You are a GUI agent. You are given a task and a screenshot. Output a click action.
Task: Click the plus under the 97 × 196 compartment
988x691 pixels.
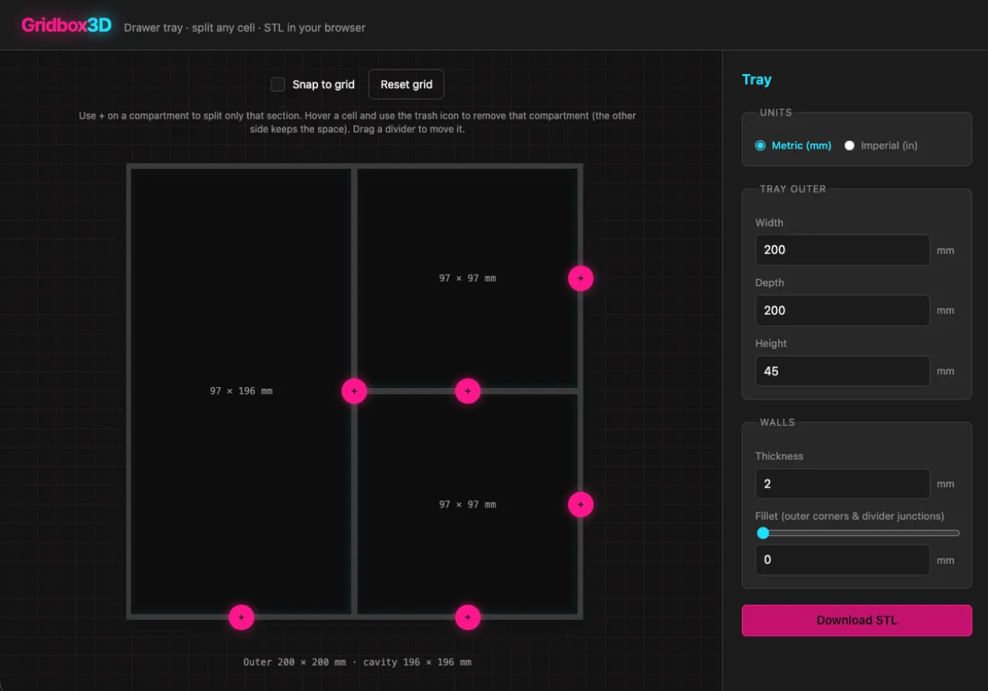[x=242, y=617]
